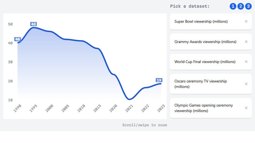The width and height of the screenshot is (255, 143).
Task: Choose Grammy Awards viewership (millions) dataset
Action: 205,42
